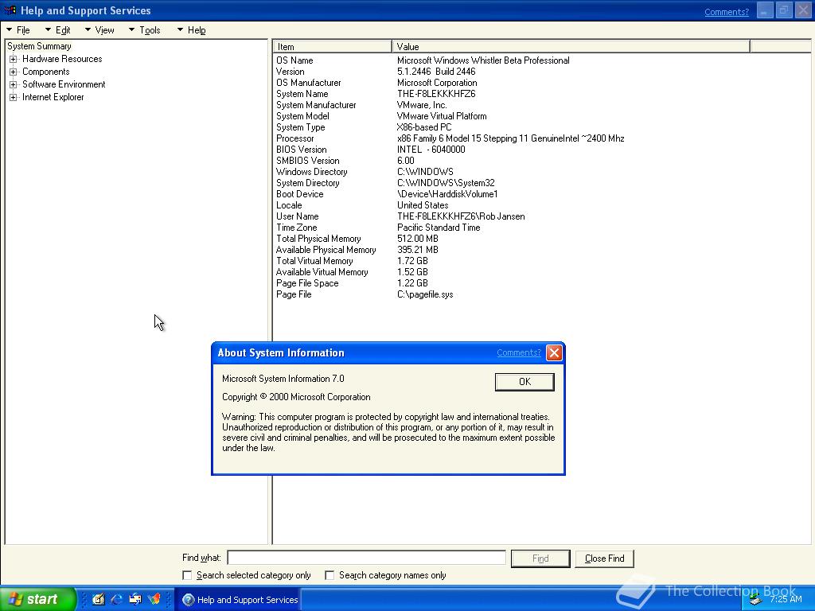This screenshot has height=611, width=815.
Task: Click value 'C:\pagefile.sys'
Action: click(x=425, y=294)
